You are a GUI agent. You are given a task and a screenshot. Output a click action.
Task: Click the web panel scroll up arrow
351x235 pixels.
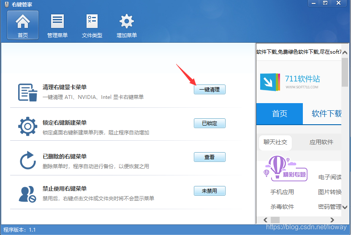[345, 53]
